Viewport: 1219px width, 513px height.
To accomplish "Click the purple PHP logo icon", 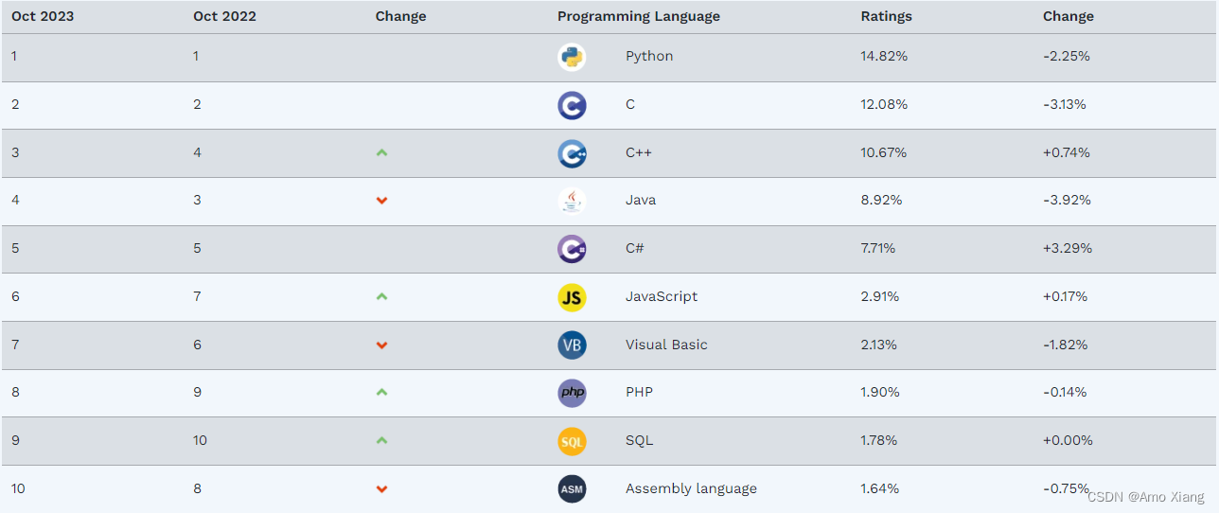I will 572,393.
